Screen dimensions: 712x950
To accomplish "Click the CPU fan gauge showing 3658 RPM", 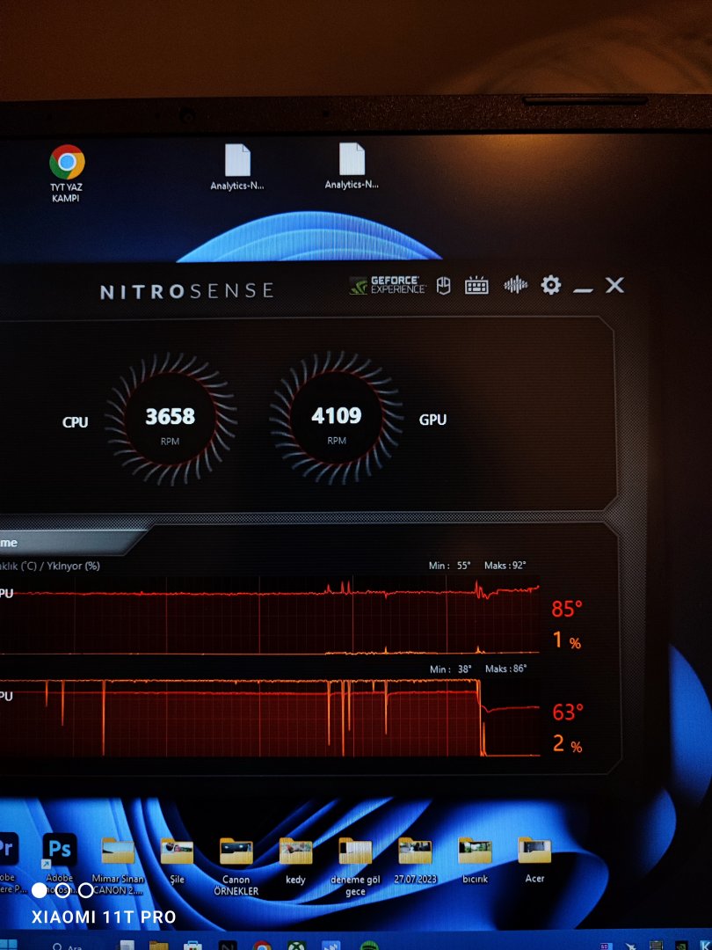I will [x=171, y=420].
